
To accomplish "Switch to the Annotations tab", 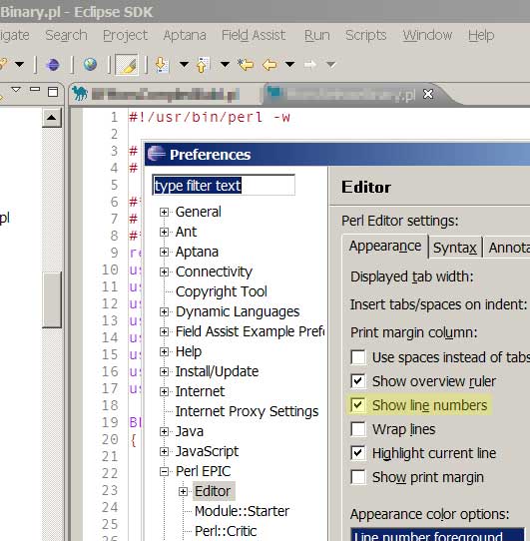I will (507, 248).
